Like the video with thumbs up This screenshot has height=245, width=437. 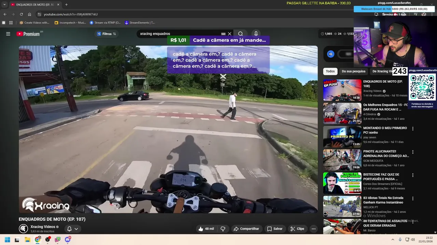click(x=206, y=229)
